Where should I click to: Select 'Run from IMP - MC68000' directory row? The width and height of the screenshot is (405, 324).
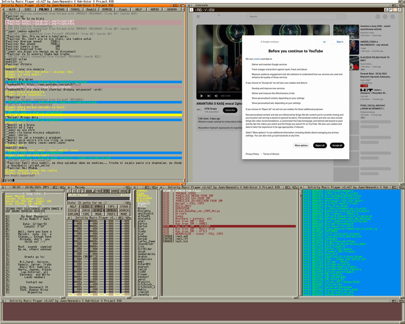[x=229, y=226]
